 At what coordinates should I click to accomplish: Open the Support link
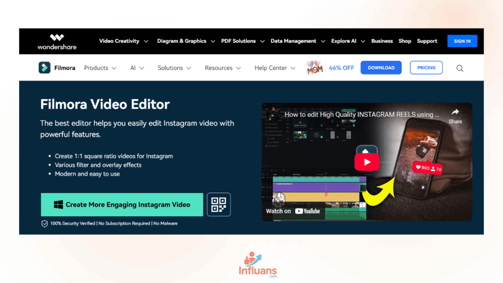click(x=427, y=41)
